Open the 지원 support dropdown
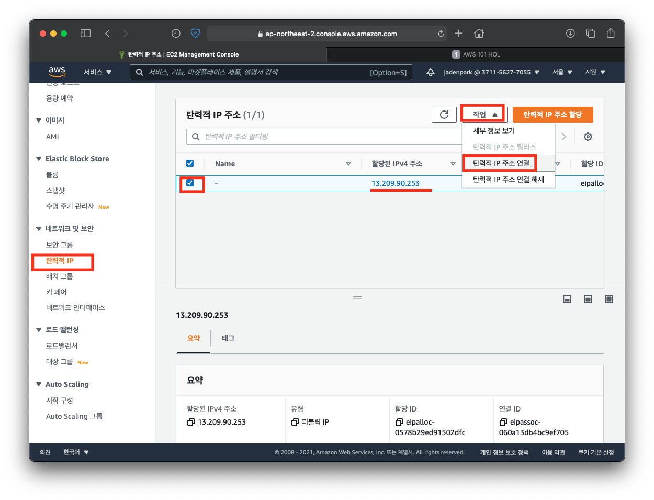Image resolution: width=654 pixels, height=500 pixels. click(x=595, y=72)
